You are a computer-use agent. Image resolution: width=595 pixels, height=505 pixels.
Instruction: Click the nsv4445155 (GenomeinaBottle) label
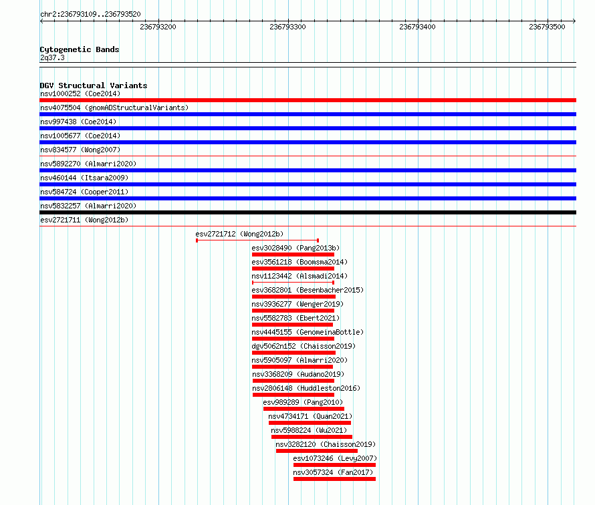pos(308,332)
